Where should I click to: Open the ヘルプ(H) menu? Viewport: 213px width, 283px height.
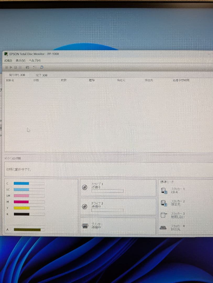pyautogui.click(x=35, y=61)
